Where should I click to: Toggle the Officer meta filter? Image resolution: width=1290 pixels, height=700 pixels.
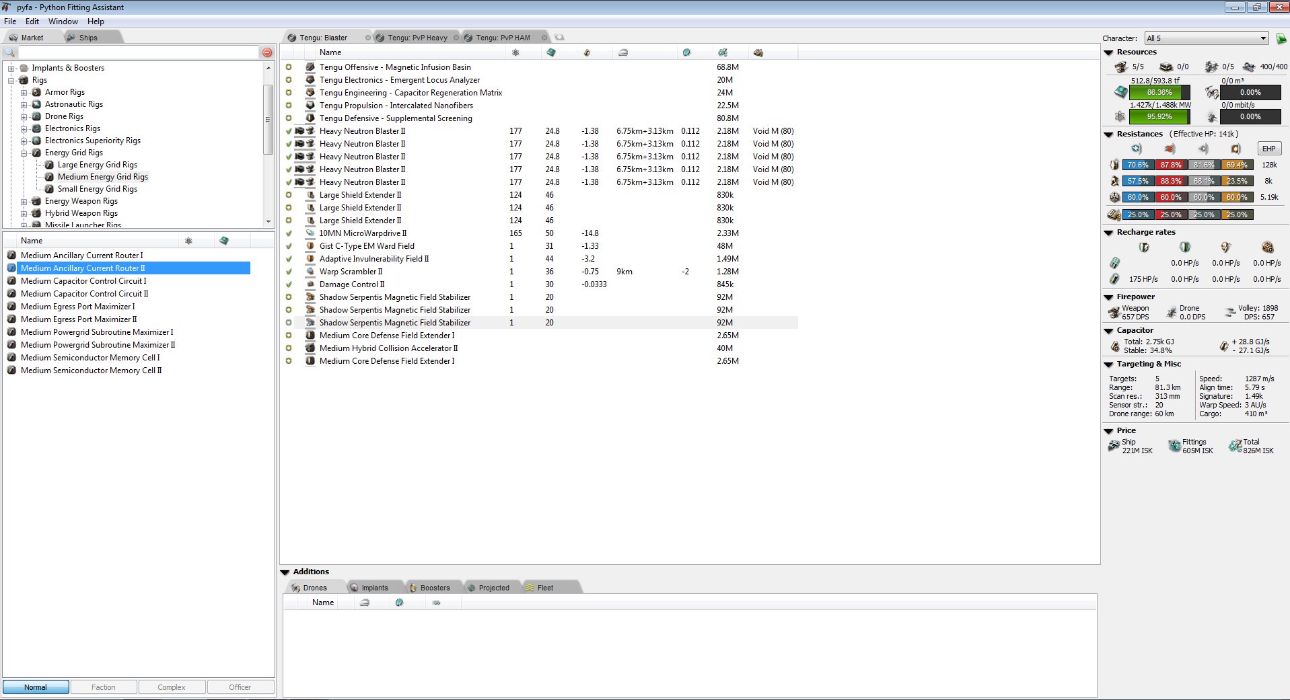240,687
